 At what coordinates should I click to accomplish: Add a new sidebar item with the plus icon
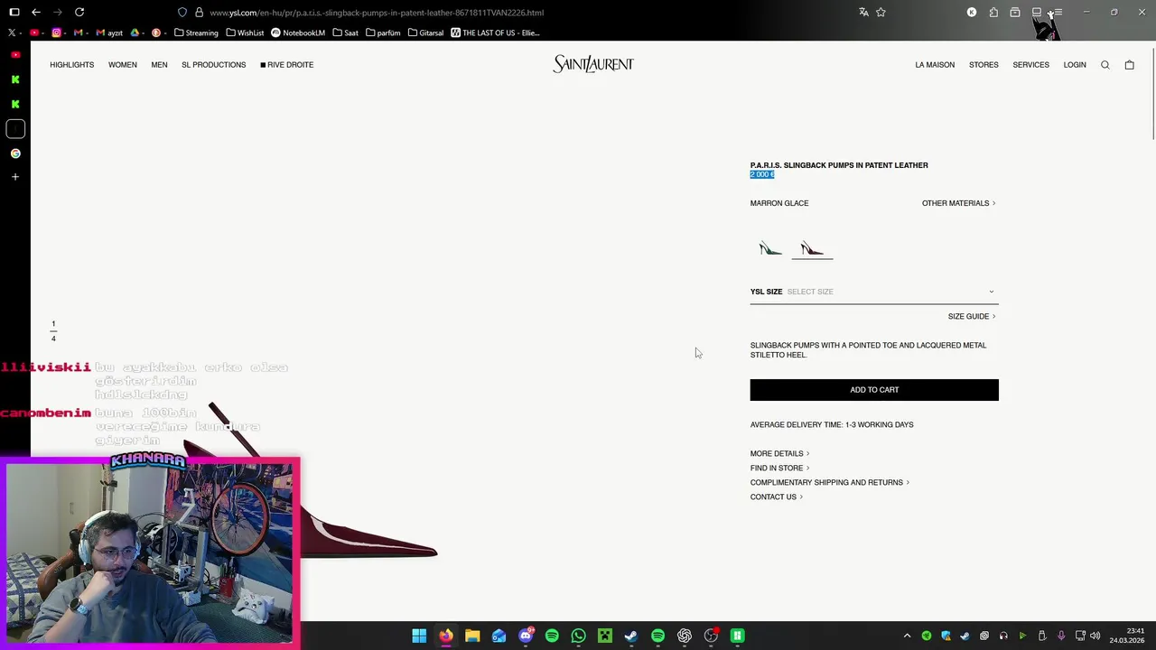tap(15, 177)
